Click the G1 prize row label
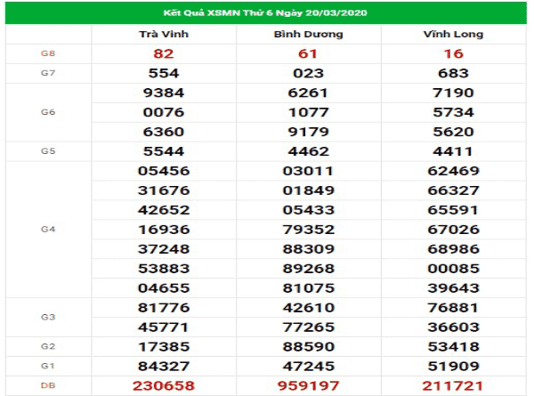534x396 pixels. coord(48,365)
